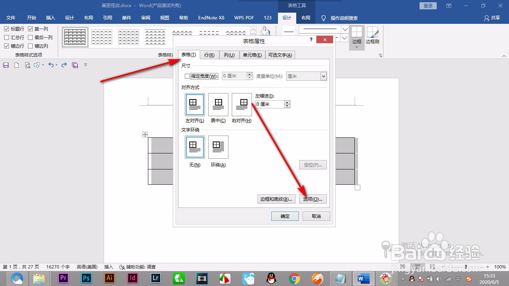This screenshot has height=286, width=509.
Task: Open print preview icon in quick toolbar
Action: [x=27, y=65]
